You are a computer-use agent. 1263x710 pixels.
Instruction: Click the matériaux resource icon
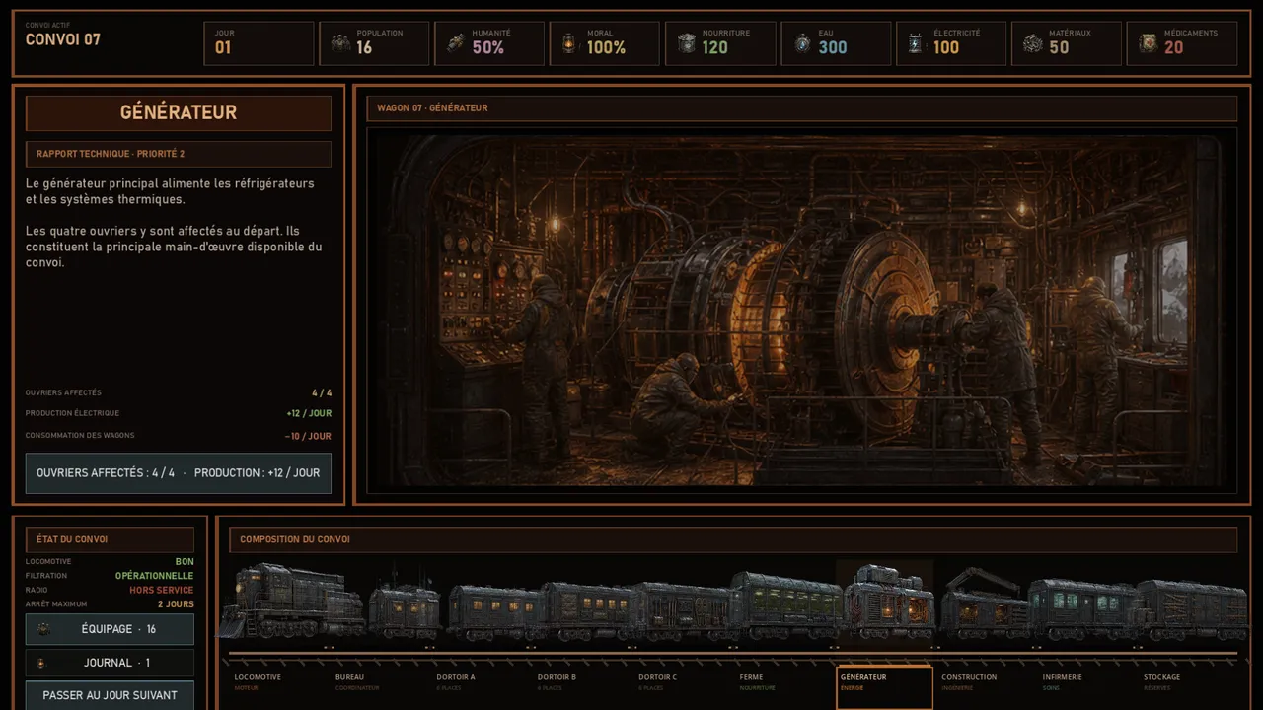pos(1032,43)
